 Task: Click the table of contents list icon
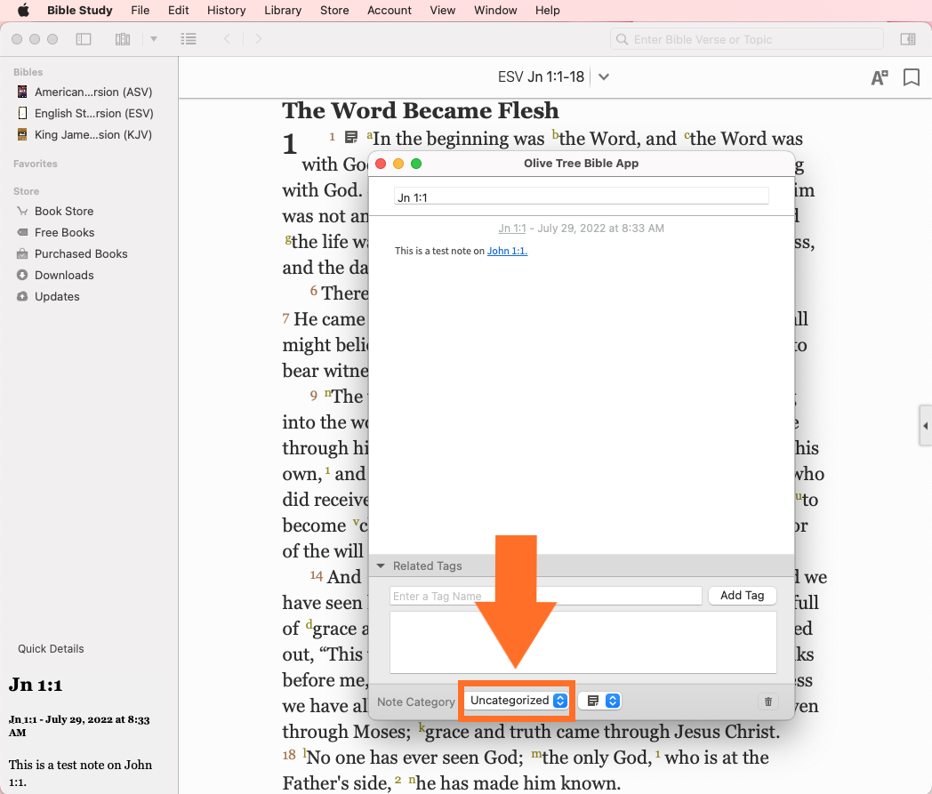point(188,39)
